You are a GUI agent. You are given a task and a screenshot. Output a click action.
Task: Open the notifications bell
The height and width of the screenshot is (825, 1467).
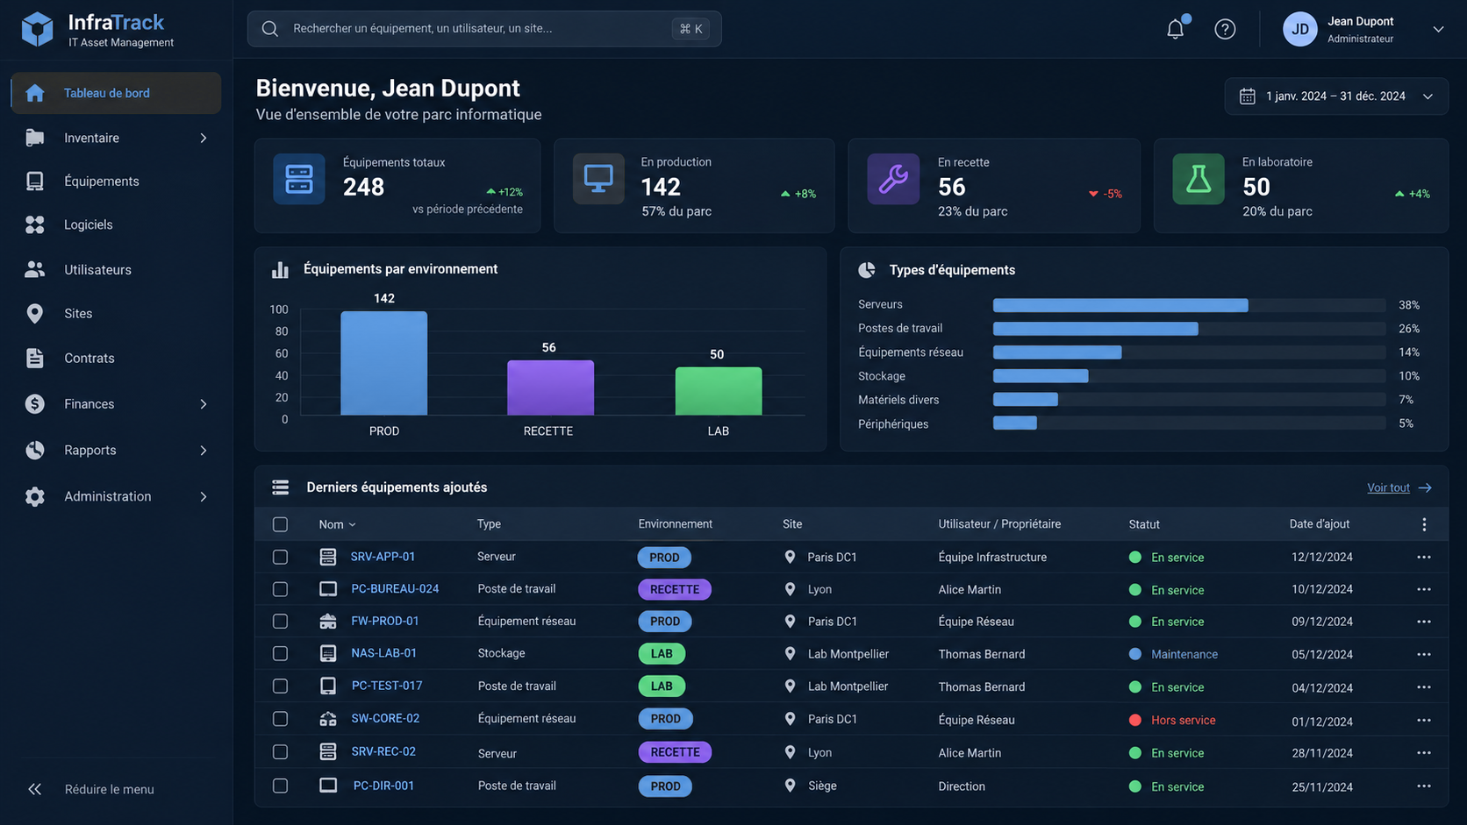(x=1176, y=28)
